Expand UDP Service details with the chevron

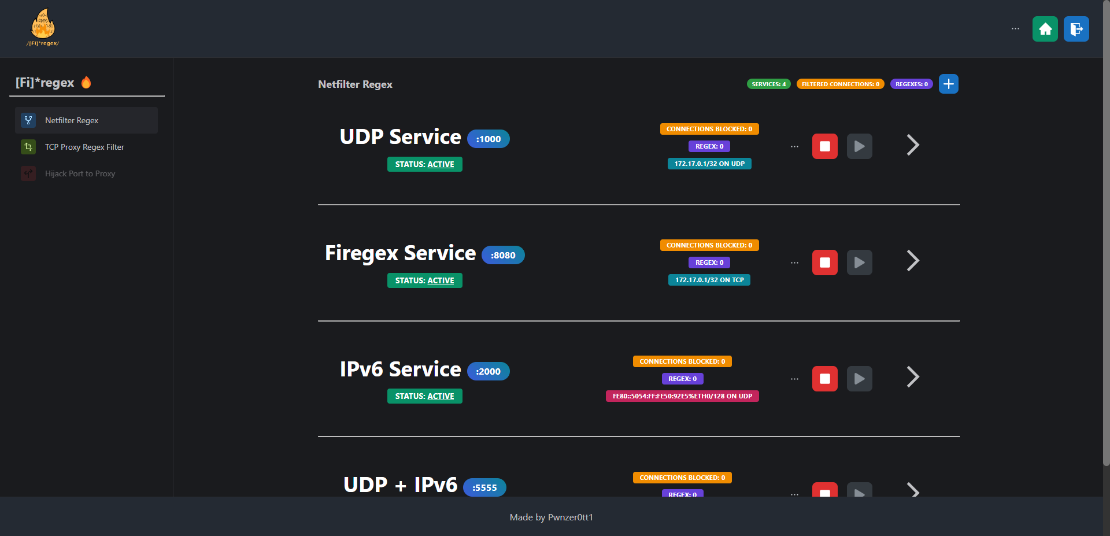[x=912, y=145]
